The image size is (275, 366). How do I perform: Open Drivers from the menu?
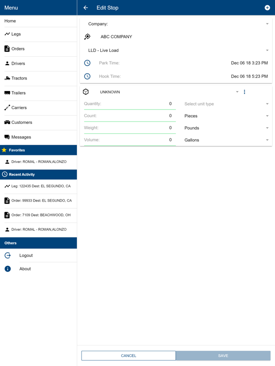coord(38,63)
